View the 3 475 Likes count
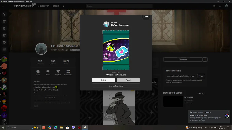The image size is (232, 130). coord(66,62)
